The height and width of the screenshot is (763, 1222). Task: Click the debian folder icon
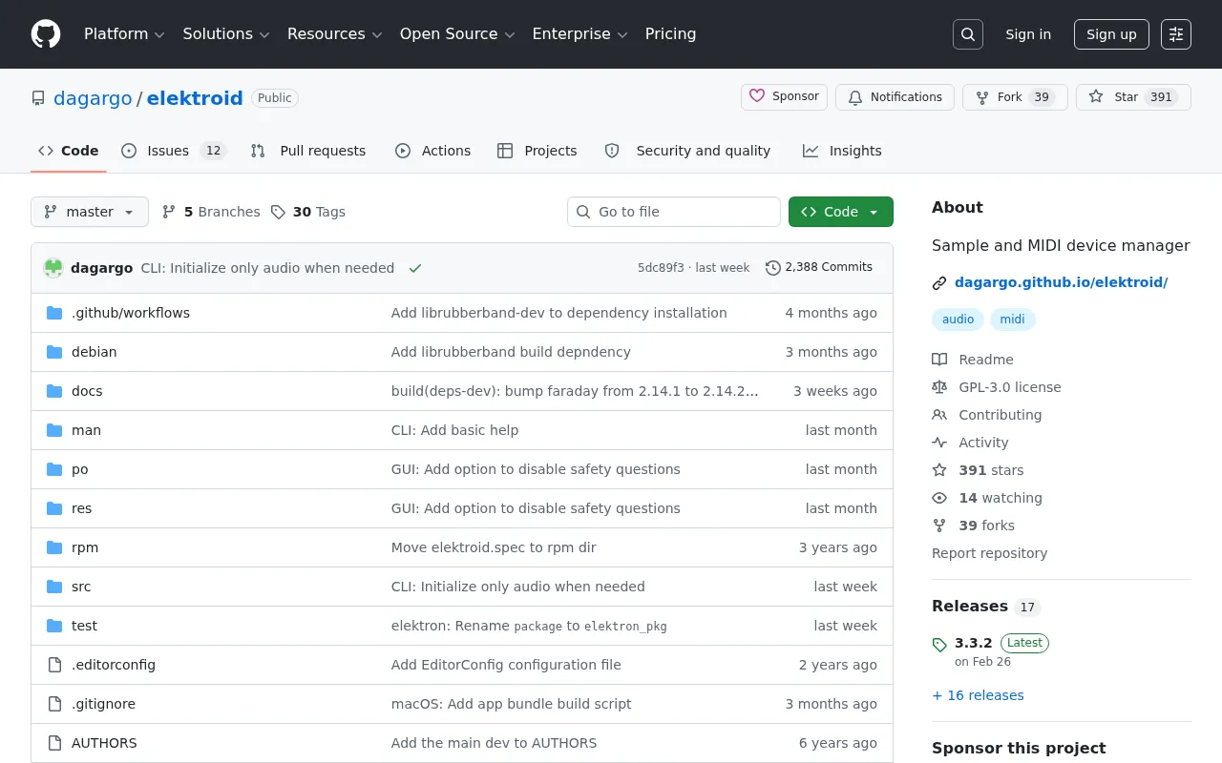pos(54,352)
